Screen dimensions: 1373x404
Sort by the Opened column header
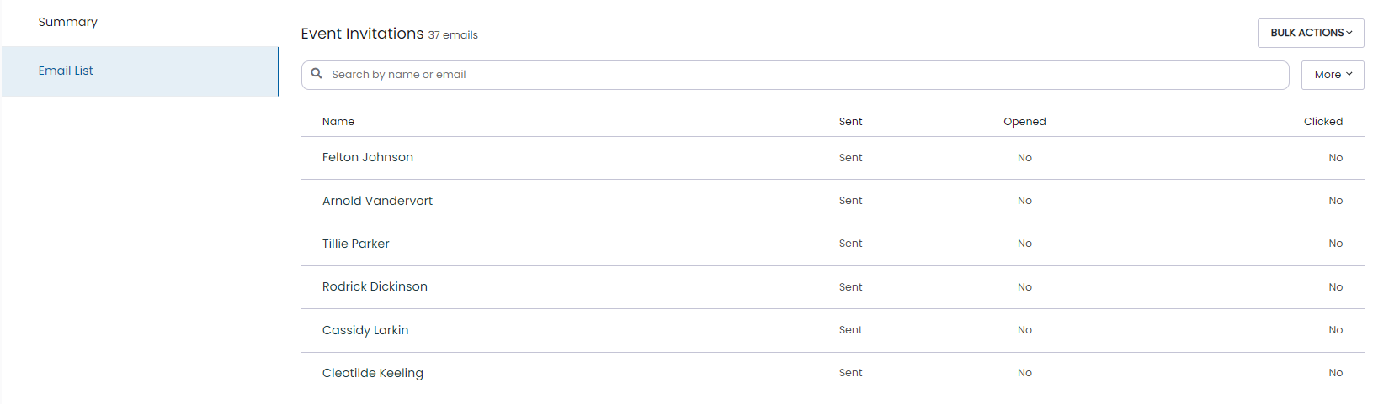pyautogui.click(x=1024, y=122)
